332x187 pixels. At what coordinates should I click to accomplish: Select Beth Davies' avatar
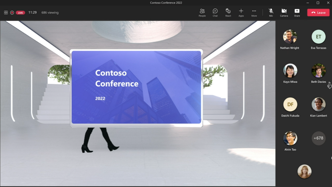[319, 70]
